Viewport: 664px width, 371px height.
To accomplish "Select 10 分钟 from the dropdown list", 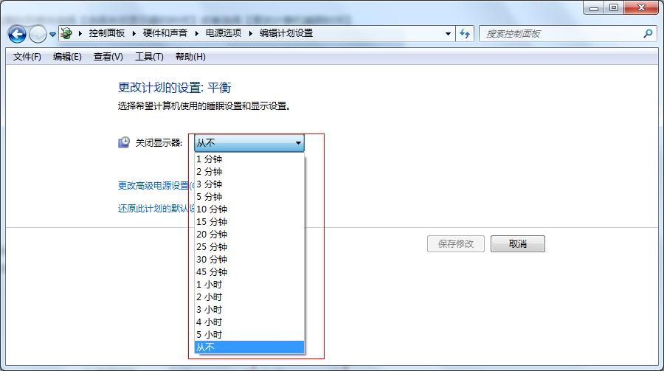I will coord(249,209).
